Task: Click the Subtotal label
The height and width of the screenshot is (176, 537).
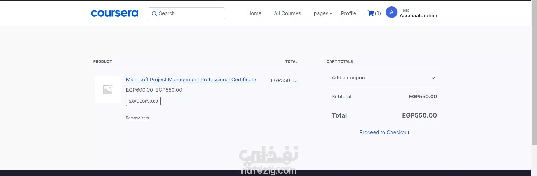Action: (341, 97)
